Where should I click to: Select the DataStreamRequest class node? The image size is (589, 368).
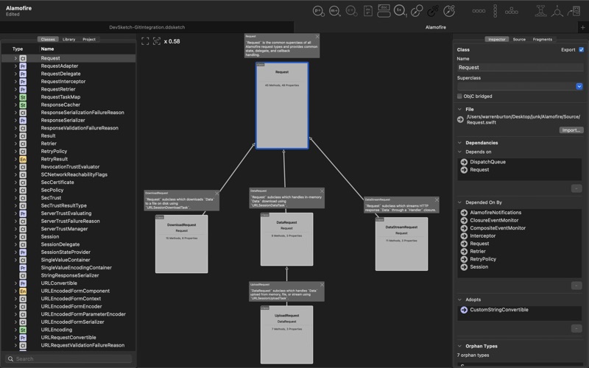point(401,244)
